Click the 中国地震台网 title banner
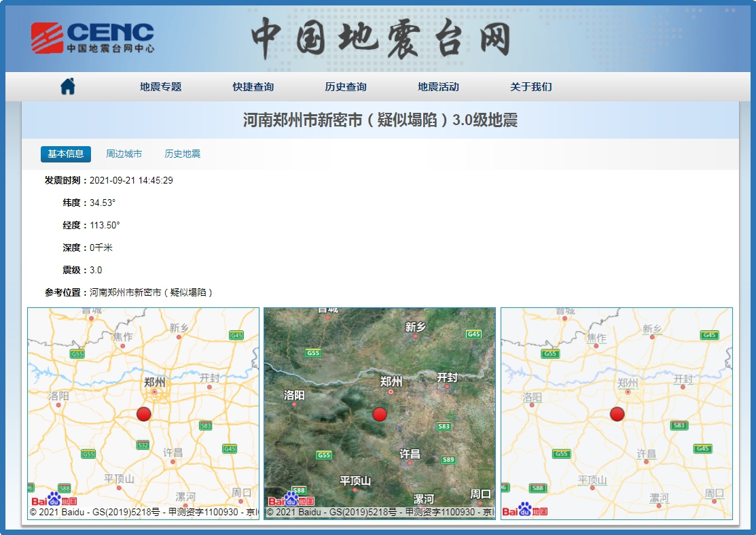The width and height of the screenshot is (756, 535). pyautogui.click(x=380, y=37)
